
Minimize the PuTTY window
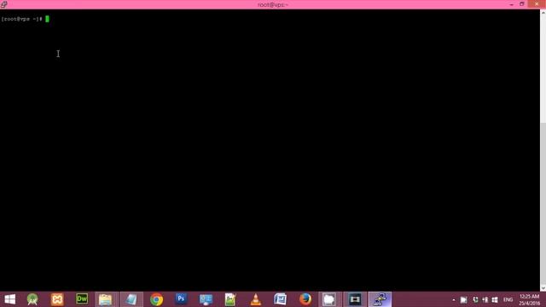[x=511, y=4]
